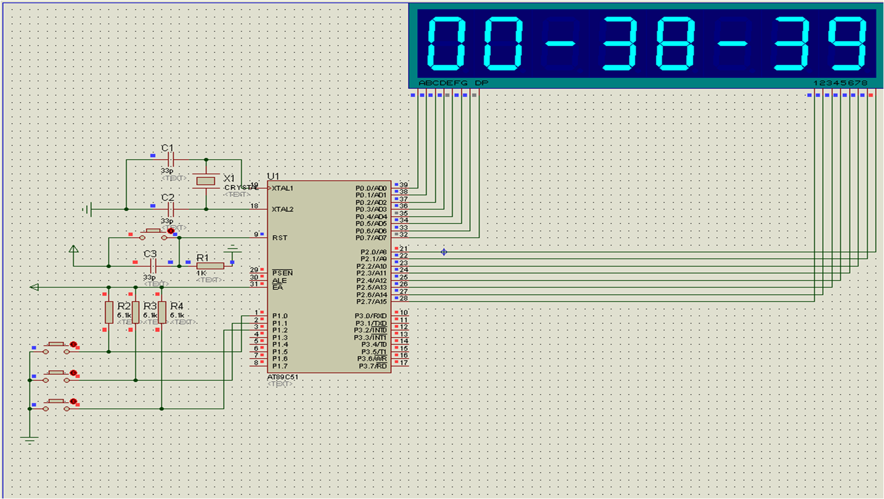884x499 pixels.
Task: Click the ALE pin label
Action: click(279, 280)
